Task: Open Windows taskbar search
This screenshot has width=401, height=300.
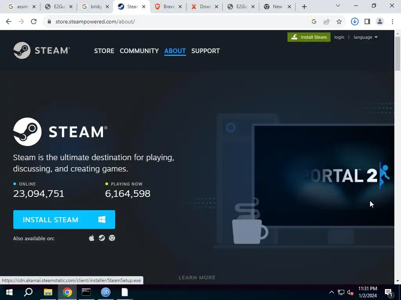Action: [28, 292]
